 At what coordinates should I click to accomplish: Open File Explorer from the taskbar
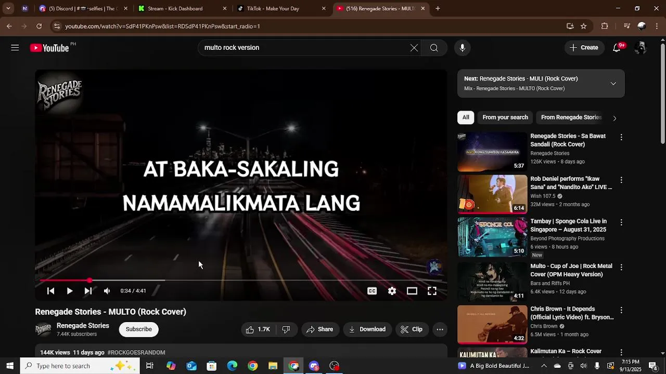pyautogui.click(x=273, y=366)
